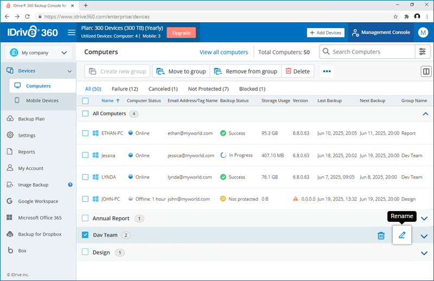Open Management Console
Image resolution: width=434 pixels, height=281 pixels.
pyautogui.click(x=381, y=33)
